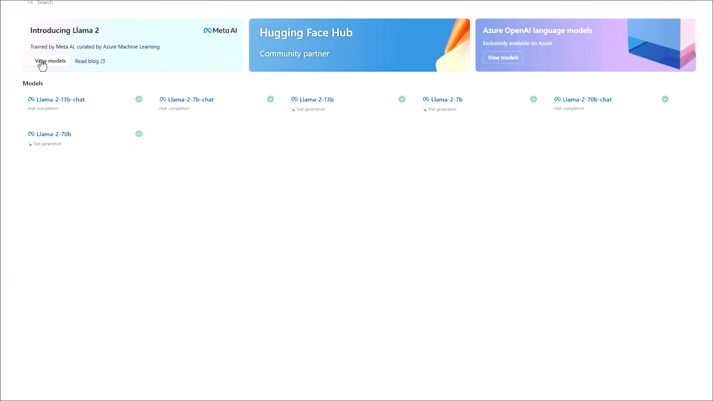Click the verified badge for Llama-2-70b
The image size is (713, 401).
[x=139, y=134]
